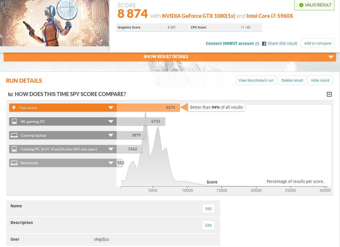Click username olegdjus
Image resolution: width=340 pixels, height=247 pixels.
102,239
